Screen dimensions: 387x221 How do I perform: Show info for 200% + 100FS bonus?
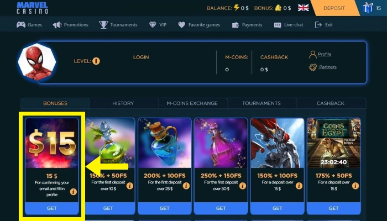186,186
